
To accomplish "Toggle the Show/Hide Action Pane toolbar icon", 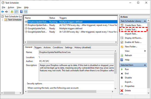I will (26, 12).
